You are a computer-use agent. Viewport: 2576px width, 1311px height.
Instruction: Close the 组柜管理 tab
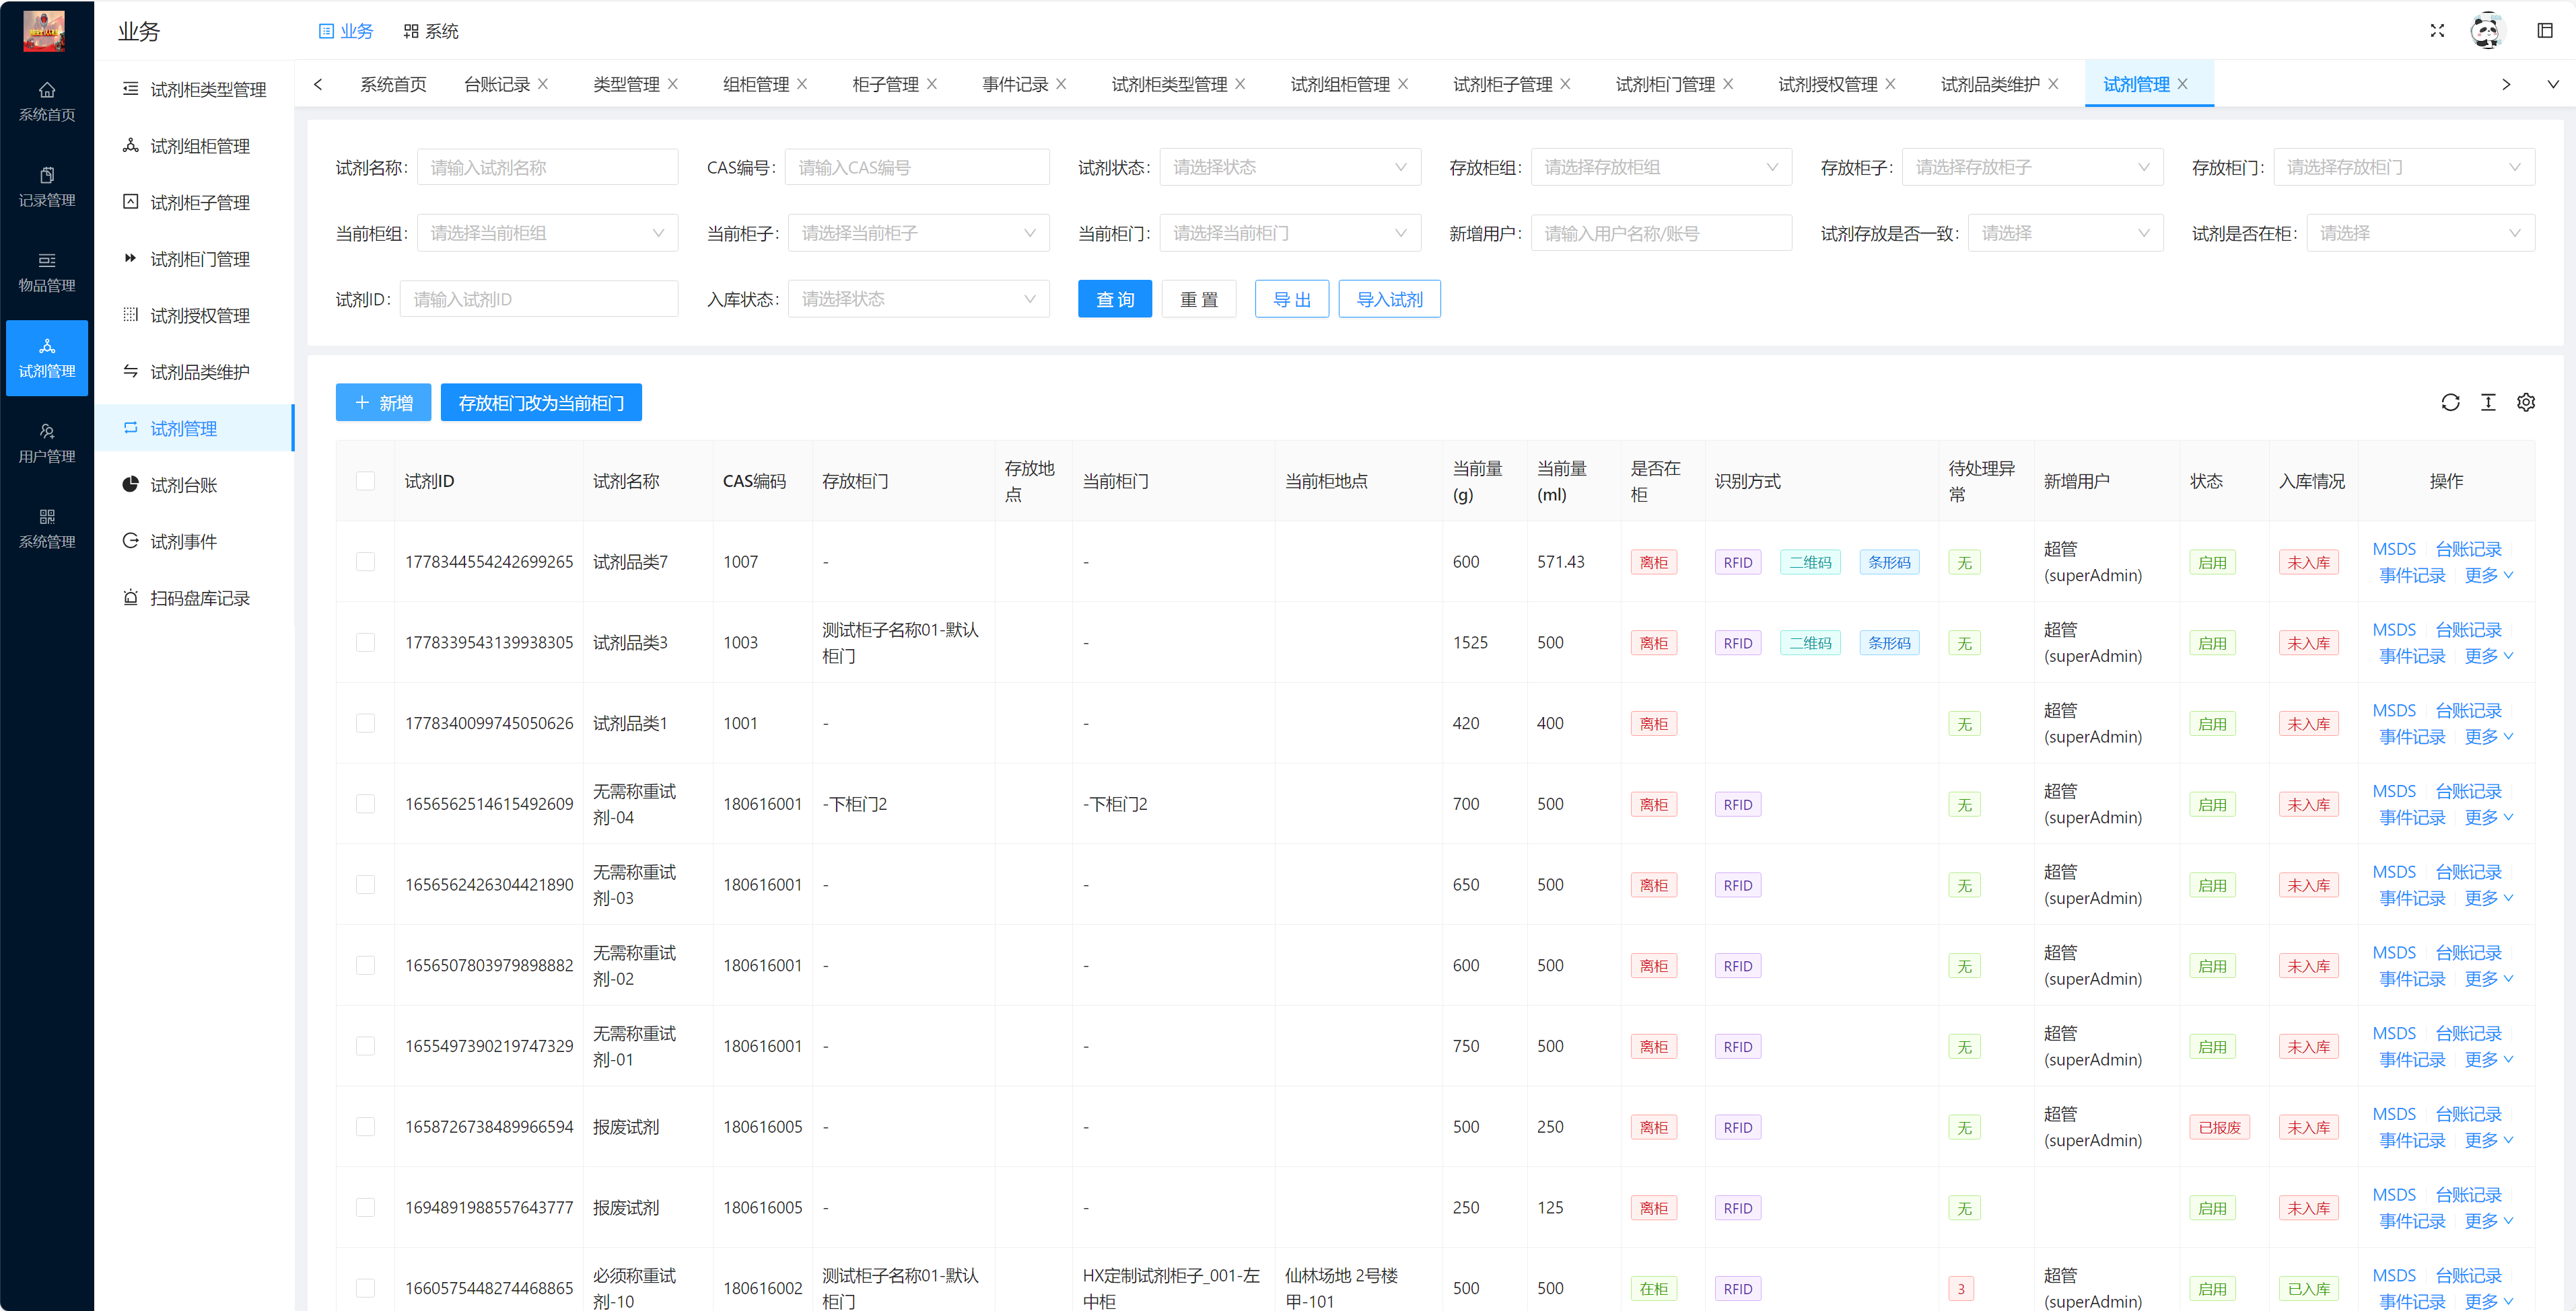tap(802, 84)
